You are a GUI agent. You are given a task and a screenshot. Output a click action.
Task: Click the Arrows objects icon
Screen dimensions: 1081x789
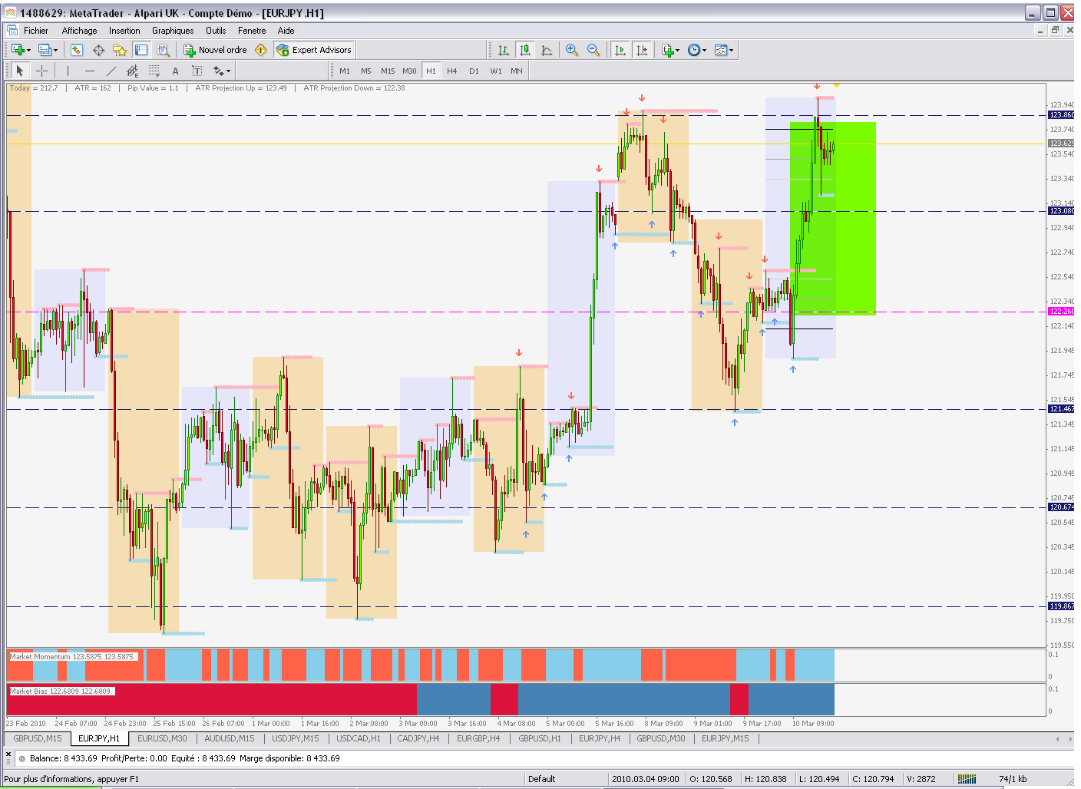pyautogui.click(x=218, y=71)
